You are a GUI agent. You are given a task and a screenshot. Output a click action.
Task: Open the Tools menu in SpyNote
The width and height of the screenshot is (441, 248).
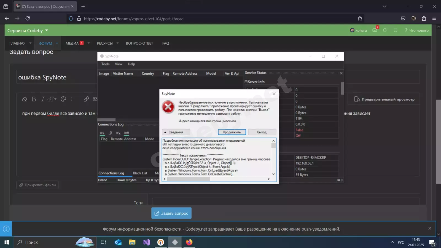[105, 64]
